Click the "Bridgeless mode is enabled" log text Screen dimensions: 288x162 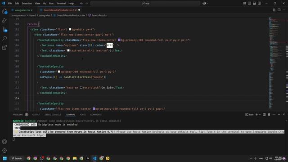pos(58,125)
